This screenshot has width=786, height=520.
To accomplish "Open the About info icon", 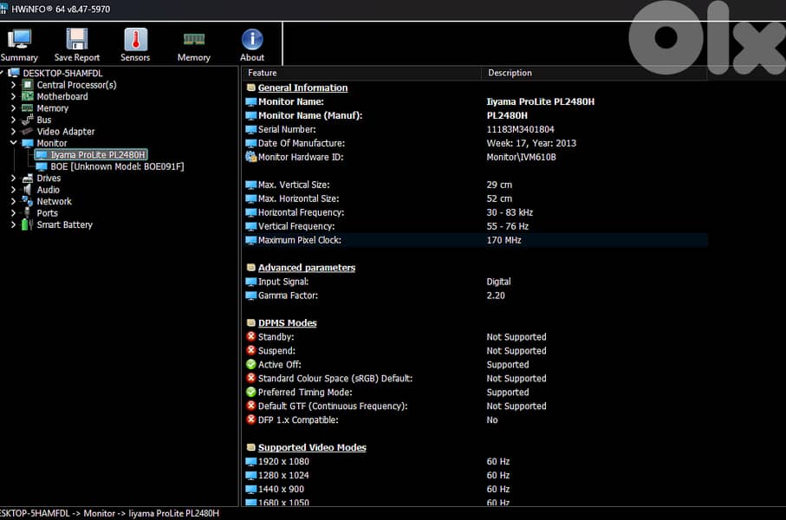I will (x=252, y=39).
